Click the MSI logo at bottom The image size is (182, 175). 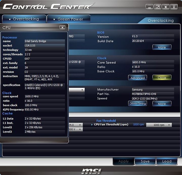click(x=91, y=171)
